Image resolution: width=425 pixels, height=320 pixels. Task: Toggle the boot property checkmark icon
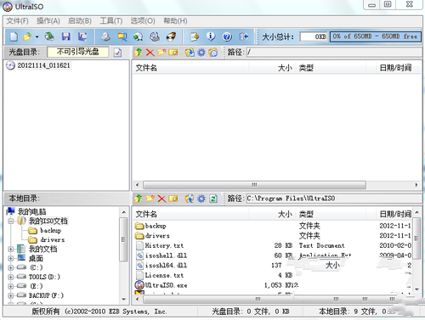(117, 53)
